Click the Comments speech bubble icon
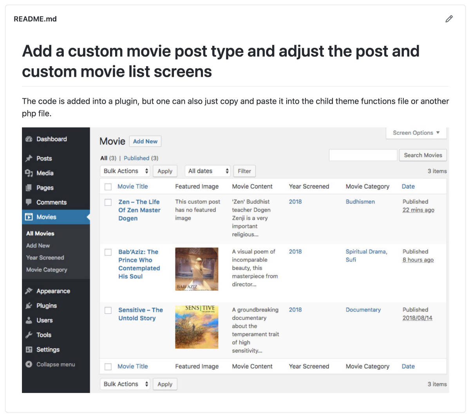This screenshot has height=418, width=470. coord(29,202)
